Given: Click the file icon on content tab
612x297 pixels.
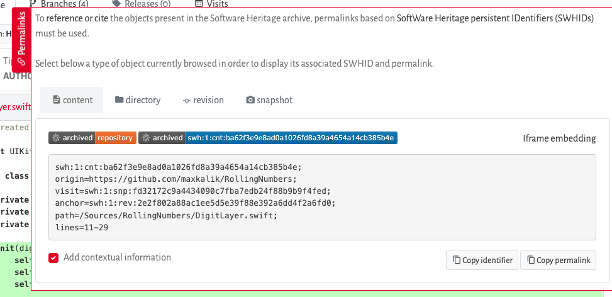Looking at the screenshot, I should pyautogui.click(x=56, y=100).
